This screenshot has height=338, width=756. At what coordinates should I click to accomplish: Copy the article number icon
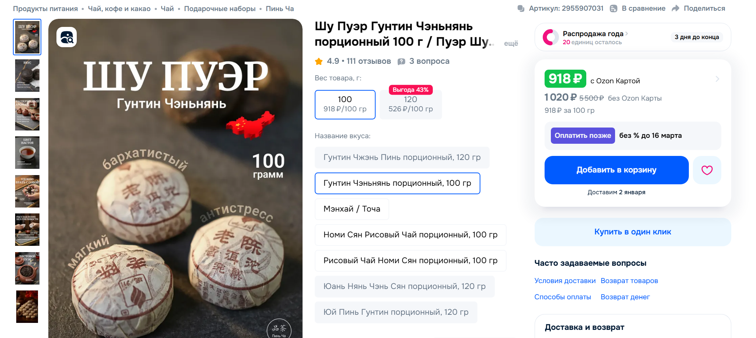[x=521, y=8]
